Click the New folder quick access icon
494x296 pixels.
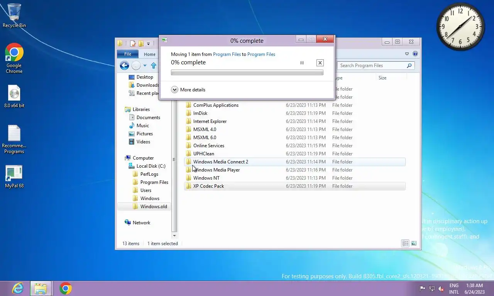point(141,44)
